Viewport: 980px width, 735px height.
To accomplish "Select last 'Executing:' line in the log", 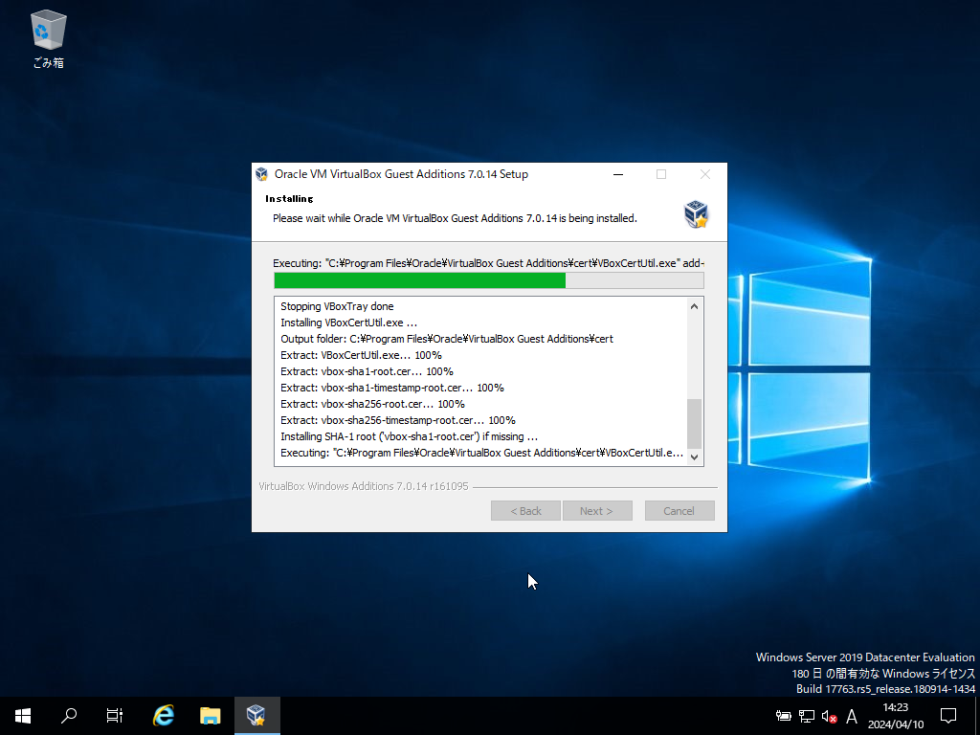I will pyautogui.click(x=482, y=453).
